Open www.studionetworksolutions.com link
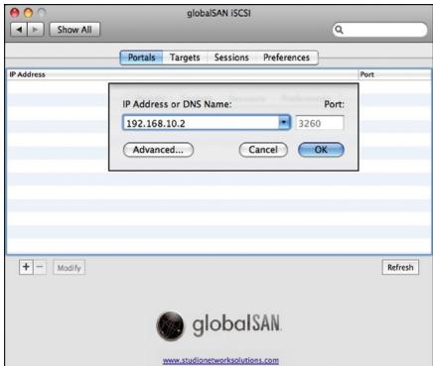The width and height of the screenshot is (433, 366). pos(220,360)
